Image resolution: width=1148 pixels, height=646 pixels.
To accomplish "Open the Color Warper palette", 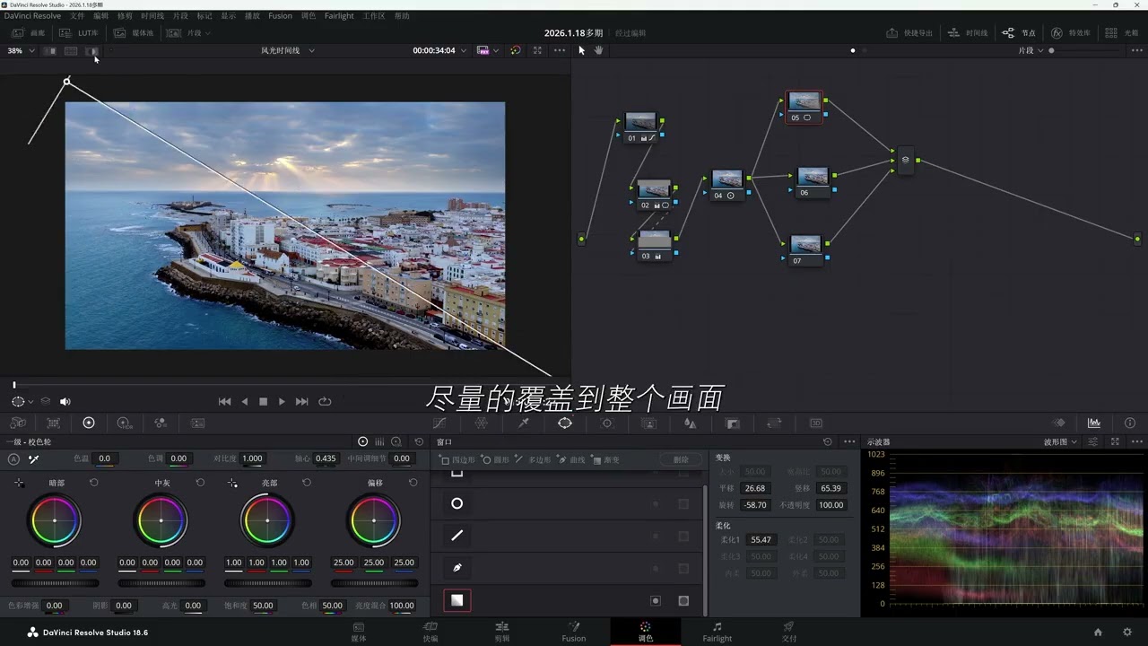I will click(482, 423).
